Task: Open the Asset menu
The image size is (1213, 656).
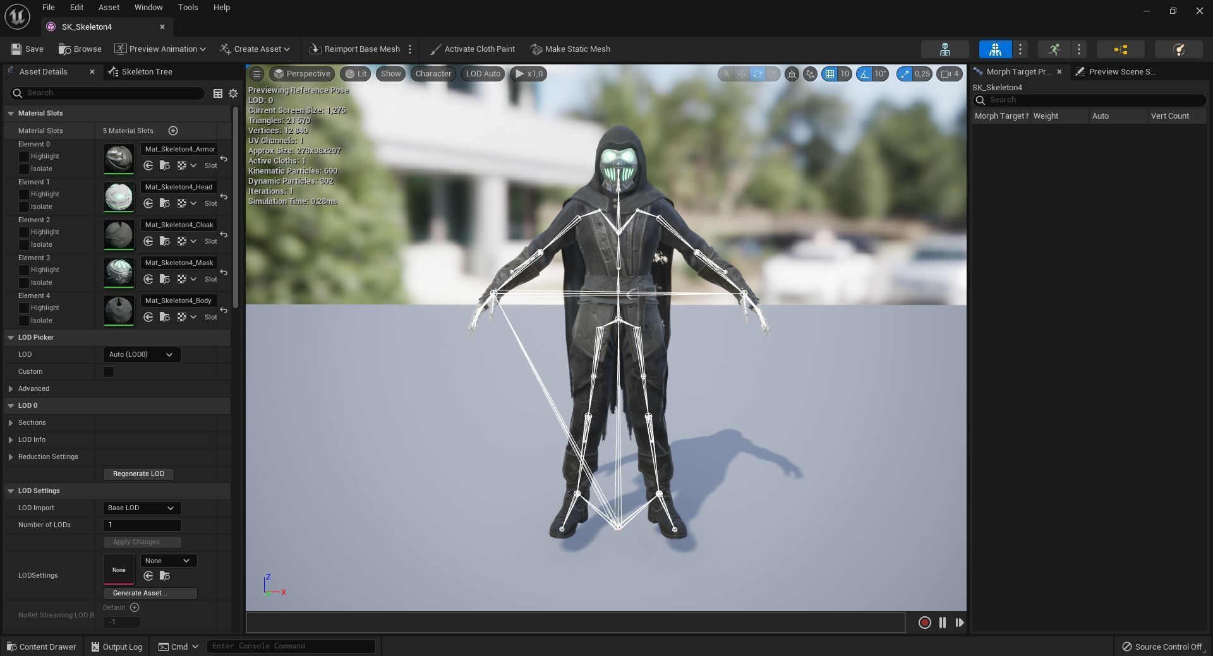Action: pos(109,8)
